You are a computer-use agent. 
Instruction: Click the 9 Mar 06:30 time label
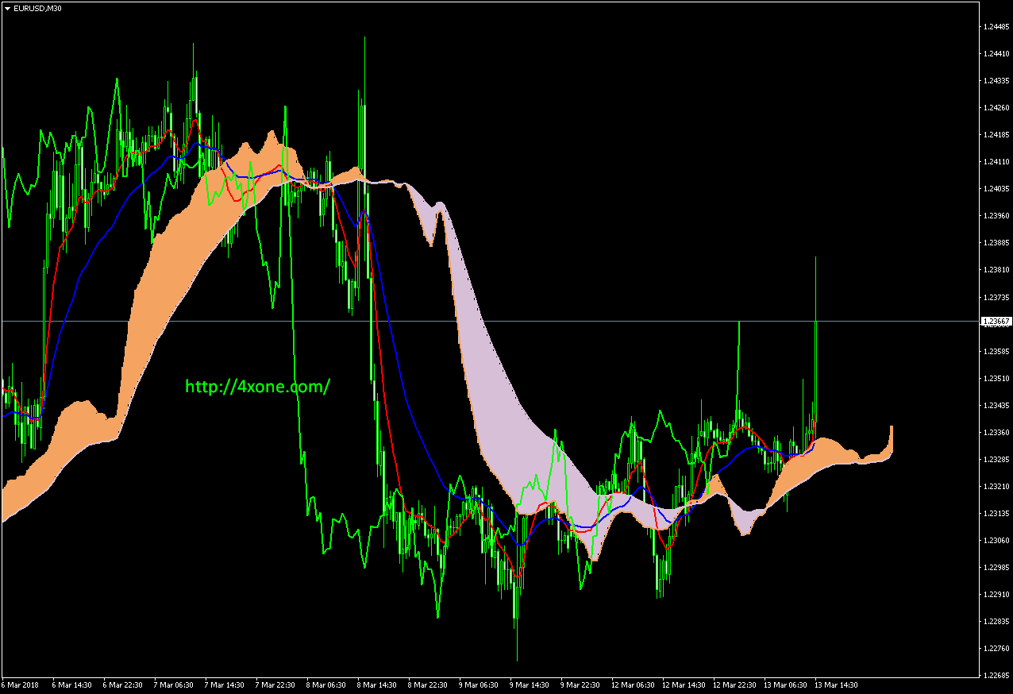pos(479,684)
